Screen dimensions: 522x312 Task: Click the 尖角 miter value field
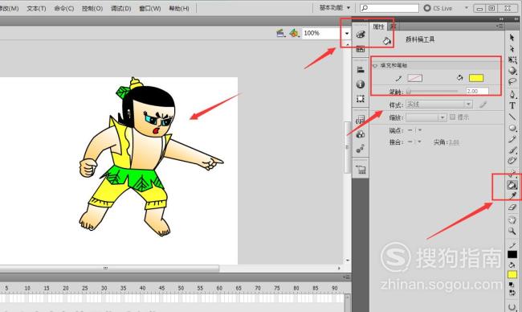(454, 142)
